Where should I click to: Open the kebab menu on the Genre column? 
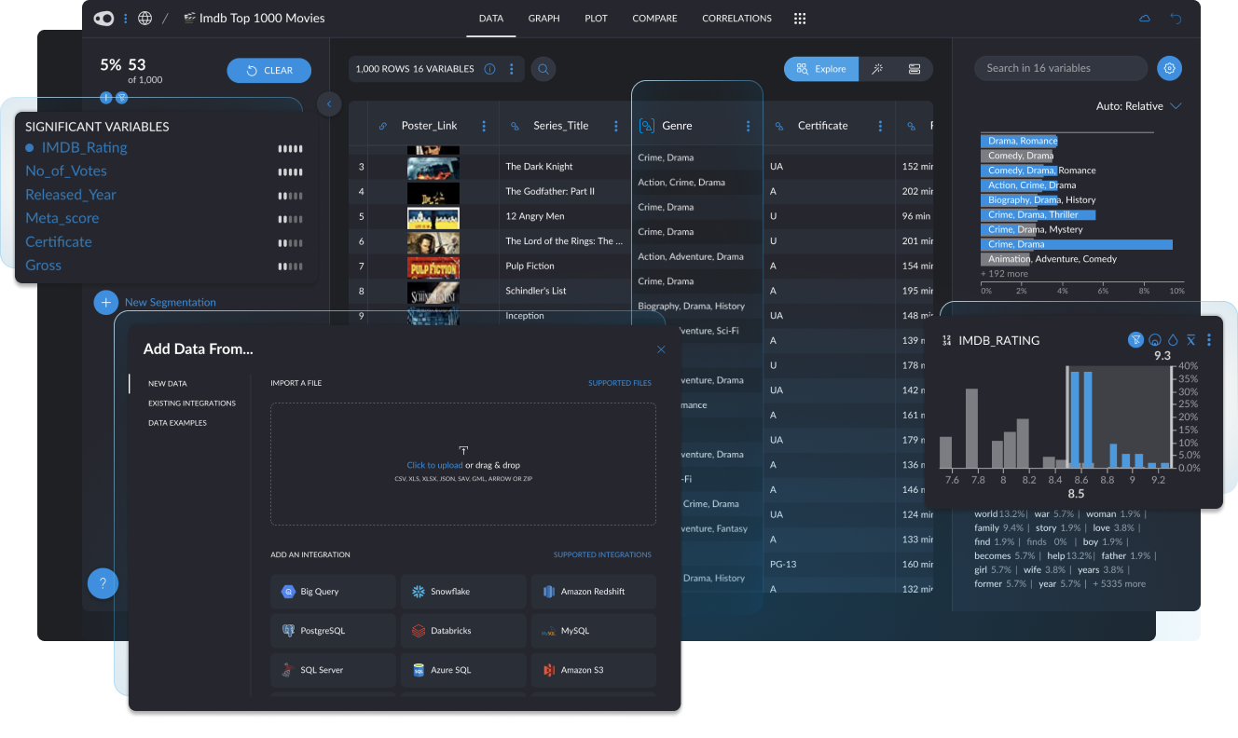point(750,125)
